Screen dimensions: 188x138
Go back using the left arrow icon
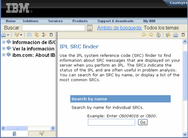pyautogui.click(x=144, y=35)
